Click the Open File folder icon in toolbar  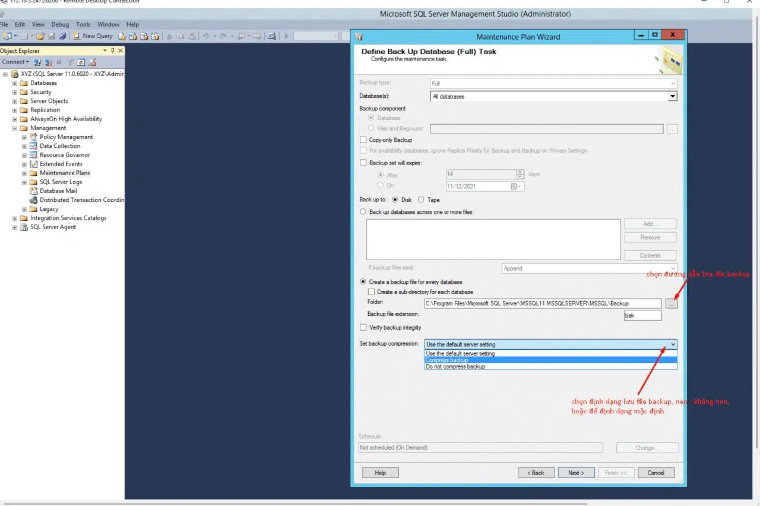[40, 36]
